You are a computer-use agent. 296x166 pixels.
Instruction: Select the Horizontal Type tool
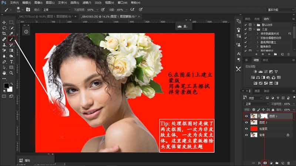[11, 62]
